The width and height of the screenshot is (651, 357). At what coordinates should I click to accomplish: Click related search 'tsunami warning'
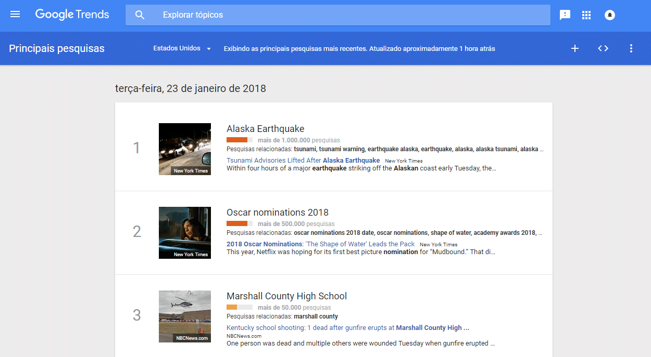tap(342, 149)
